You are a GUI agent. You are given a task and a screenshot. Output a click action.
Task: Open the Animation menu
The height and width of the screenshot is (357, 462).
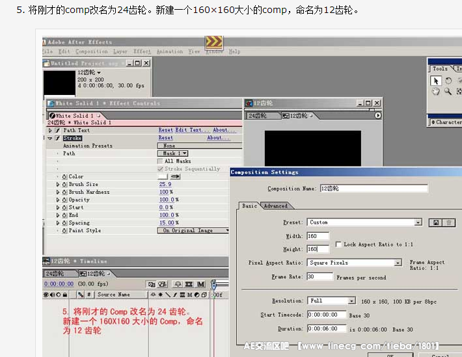pos(170,51)
